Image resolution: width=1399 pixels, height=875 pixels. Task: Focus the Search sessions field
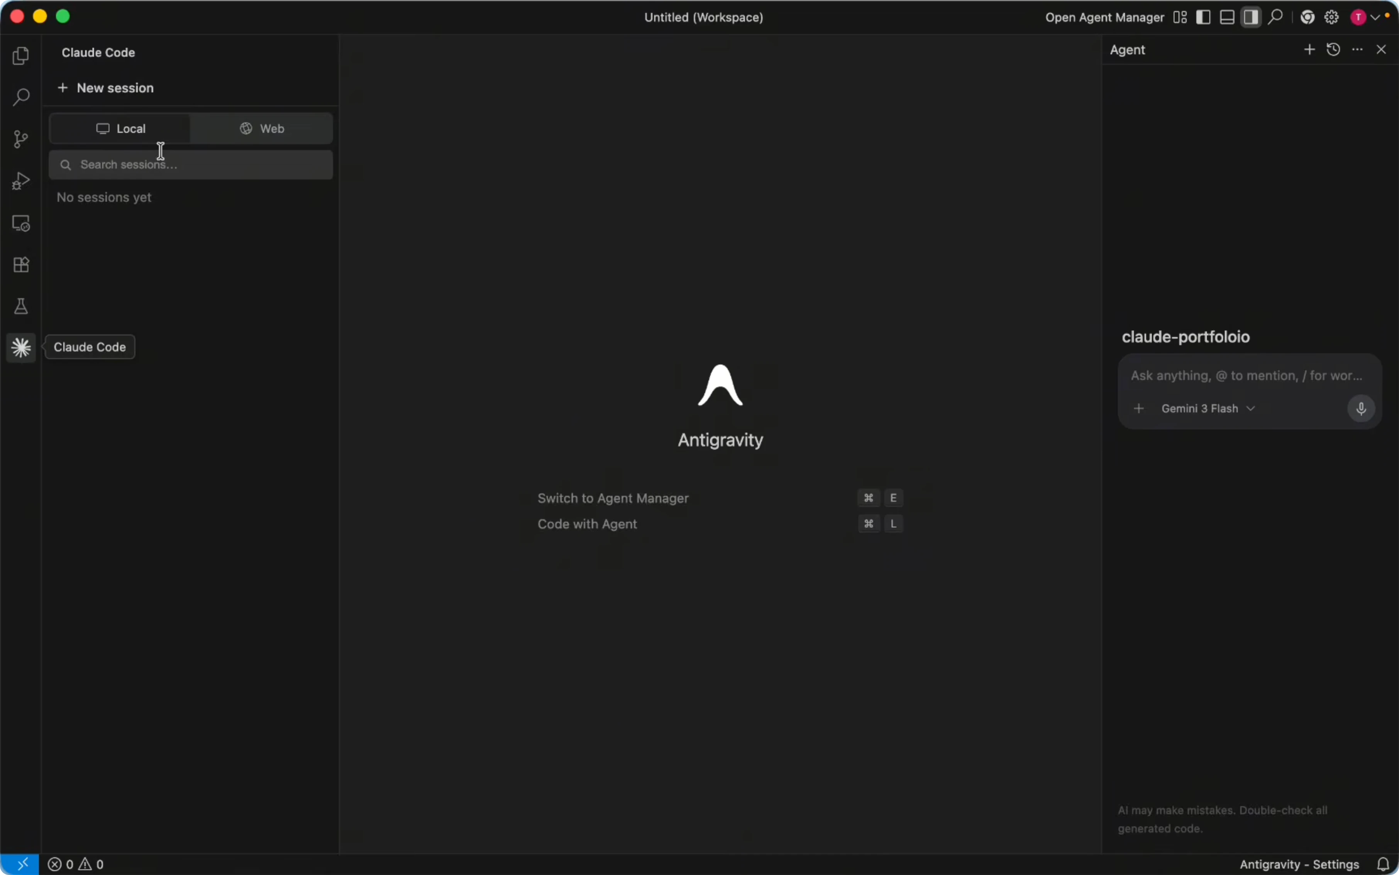pos(191,165)
